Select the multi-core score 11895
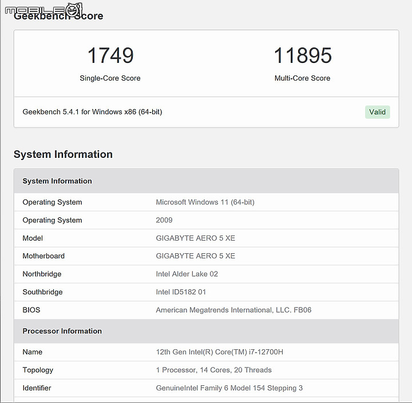This screenshot has height=403, width=412. coord(303,55)
